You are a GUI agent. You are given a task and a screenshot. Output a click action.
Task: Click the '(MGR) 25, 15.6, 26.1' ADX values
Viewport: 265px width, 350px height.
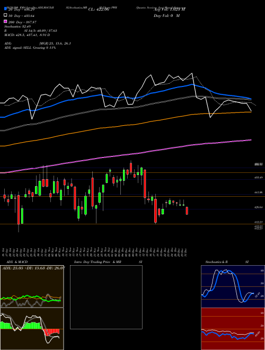pyautogui.click(x=55, y=43)
